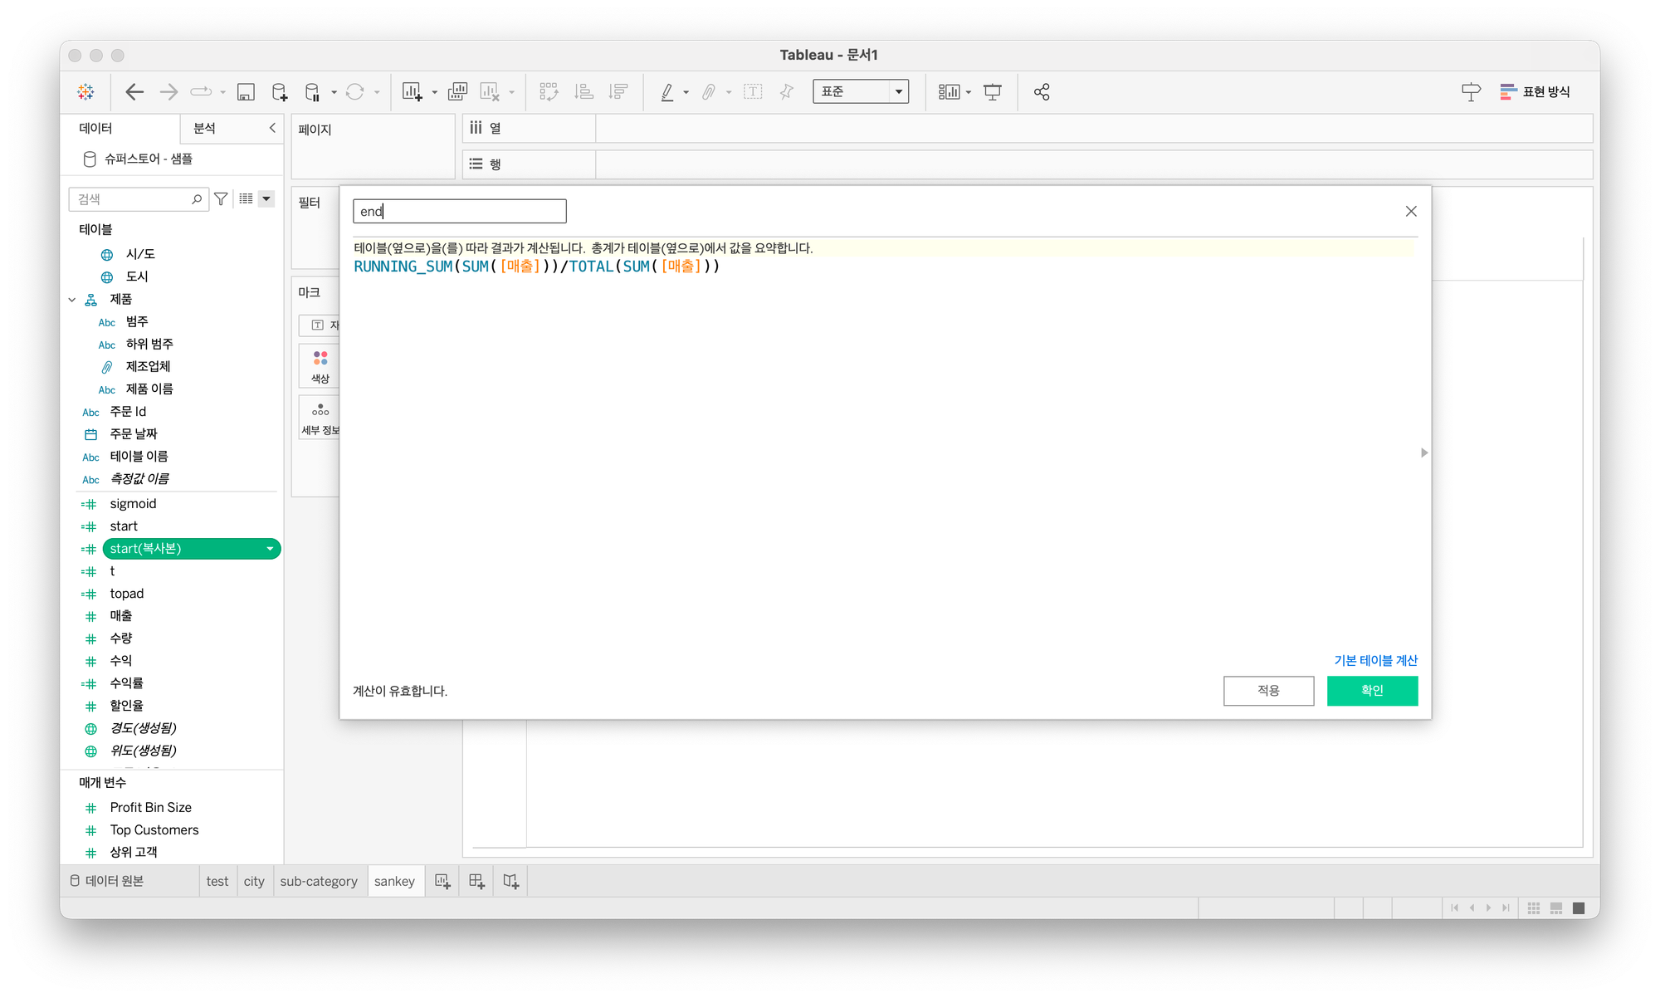This screenshot has width=1660, height=998.
Task: Open the sub-category sheet tab
Action: tap(319, 882)
